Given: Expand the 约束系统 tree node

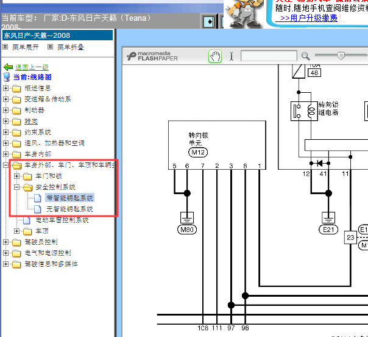Looking at the screenshot, I should [x=5, y=132].
